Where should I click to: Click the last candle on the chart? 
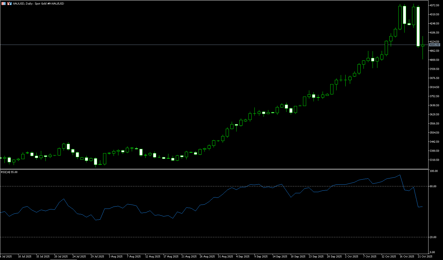423,45
